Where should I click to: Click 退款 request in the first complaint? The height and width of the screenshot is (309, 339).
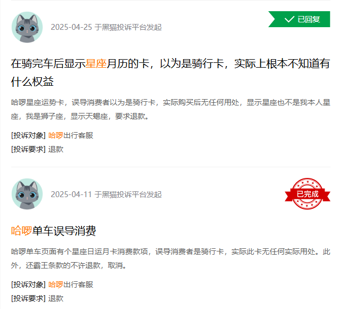pyautogui.click(x=56, y=149)
